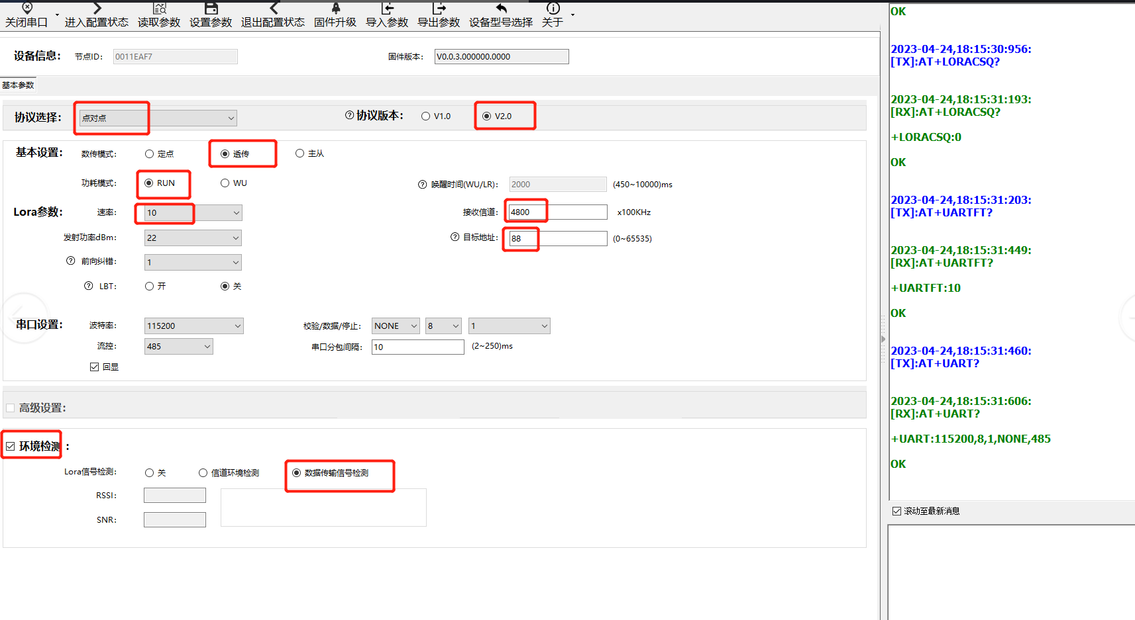Viewport: 1135px width, 620px height.
Task: Click the 设置参数 save parameters icon
Action: [x=211, y=9]
